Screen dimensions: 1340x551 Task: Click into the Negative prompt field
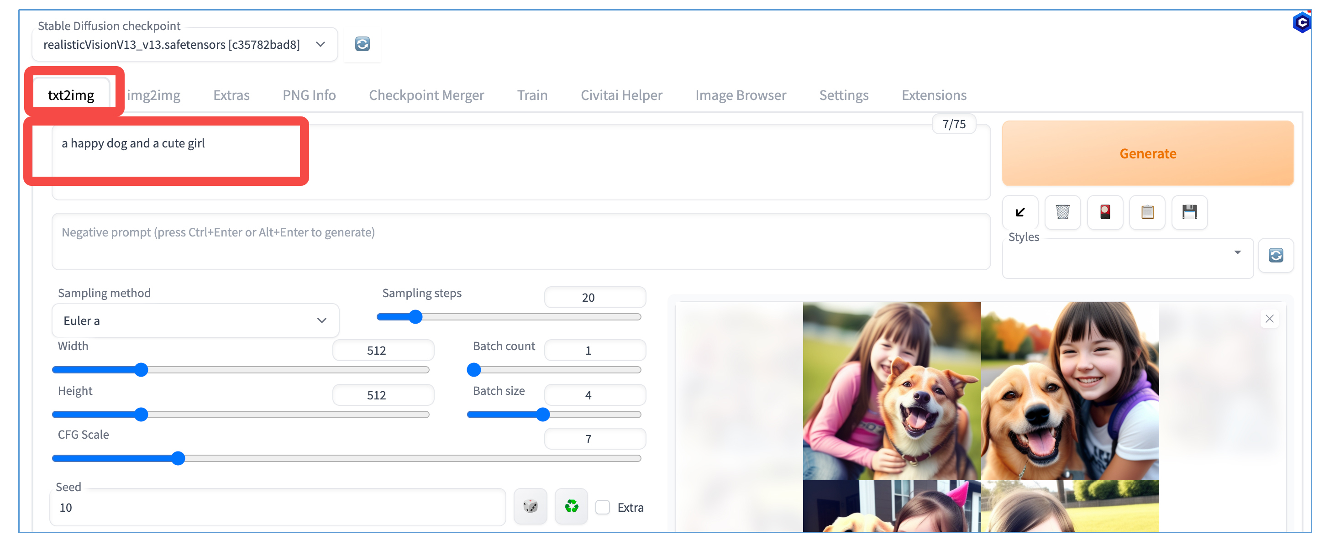point(520,242)
